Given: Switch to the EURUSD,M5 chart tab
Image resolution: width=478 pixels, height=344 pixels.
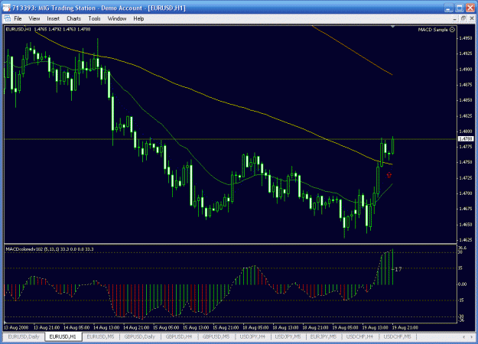Looking at the screenshot, I should tap(101, 336).
